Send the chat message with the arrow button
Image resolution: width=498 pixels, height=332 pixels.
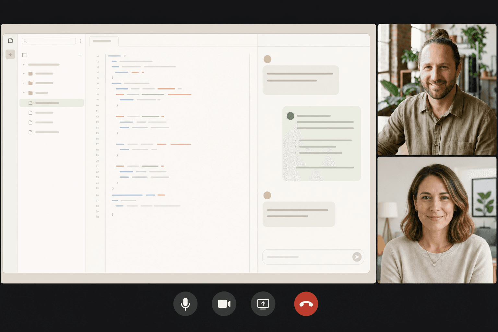[x=357, y=257]
